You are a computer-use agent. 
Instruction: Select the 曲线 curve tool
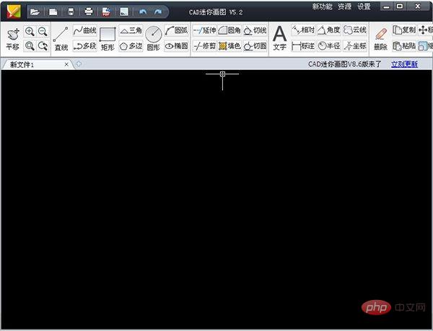(x=84, y=30)
